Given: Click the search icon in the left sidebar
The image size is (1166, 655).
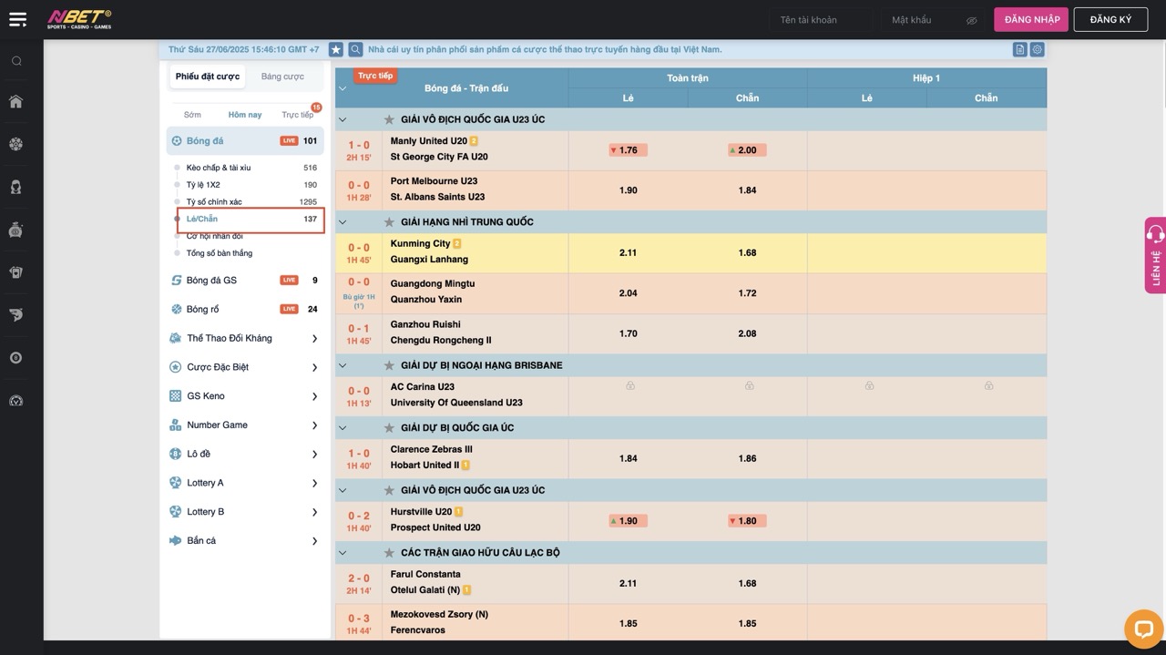Looking at the screenshot, I should coord(16,61).
